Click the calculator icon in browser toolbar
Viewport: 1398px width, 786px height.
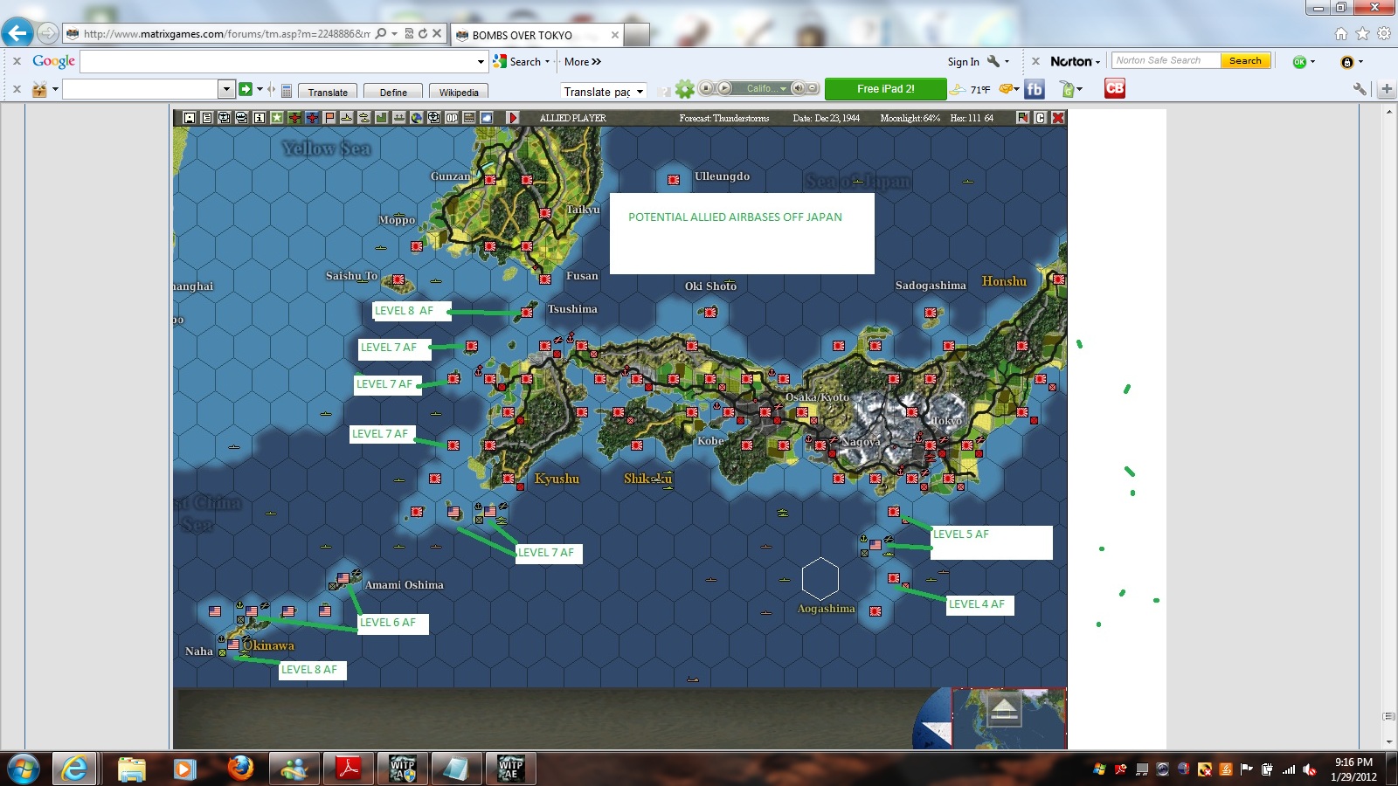[x=286, y=89]
